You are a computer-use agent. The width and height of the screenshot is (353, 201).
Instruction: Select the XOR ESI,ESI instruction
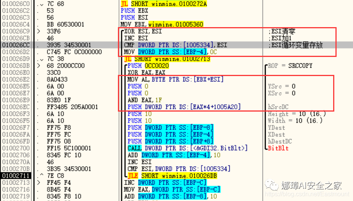coord(143,31)
